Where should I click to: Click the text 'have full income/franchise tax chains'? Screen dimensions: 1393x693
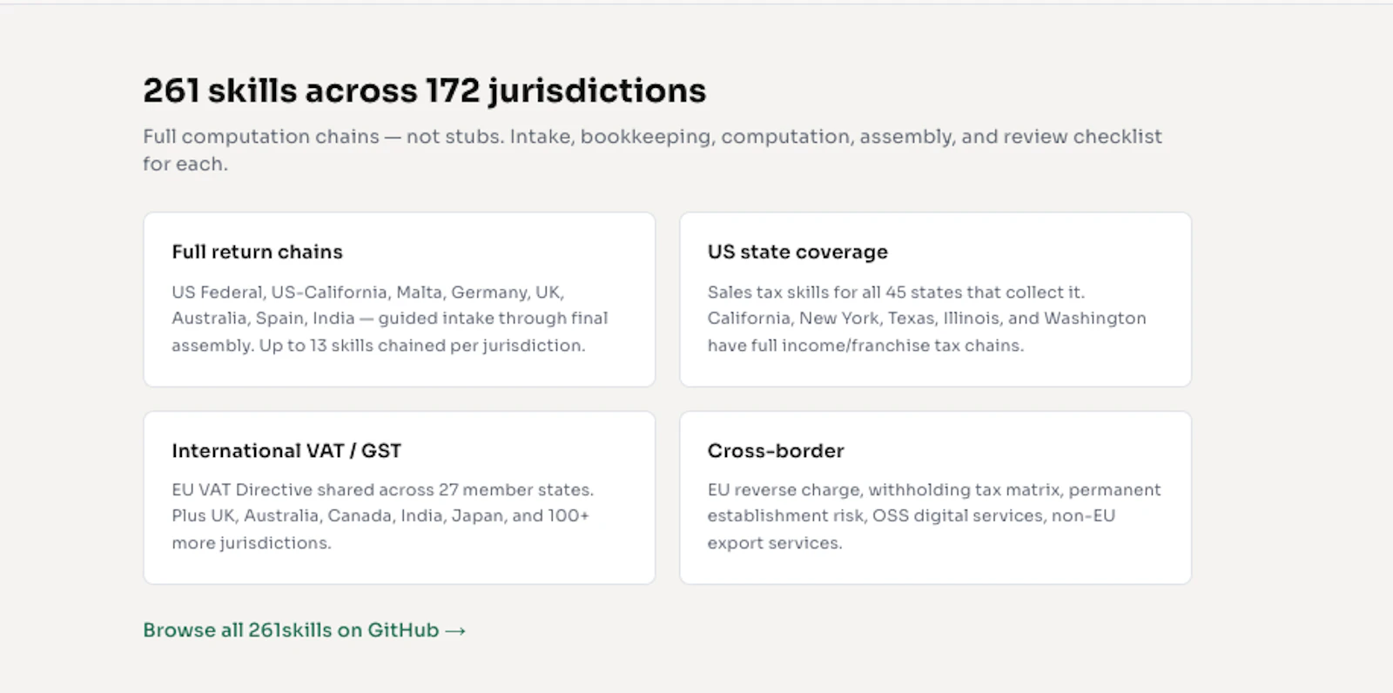tap(865, 346)
